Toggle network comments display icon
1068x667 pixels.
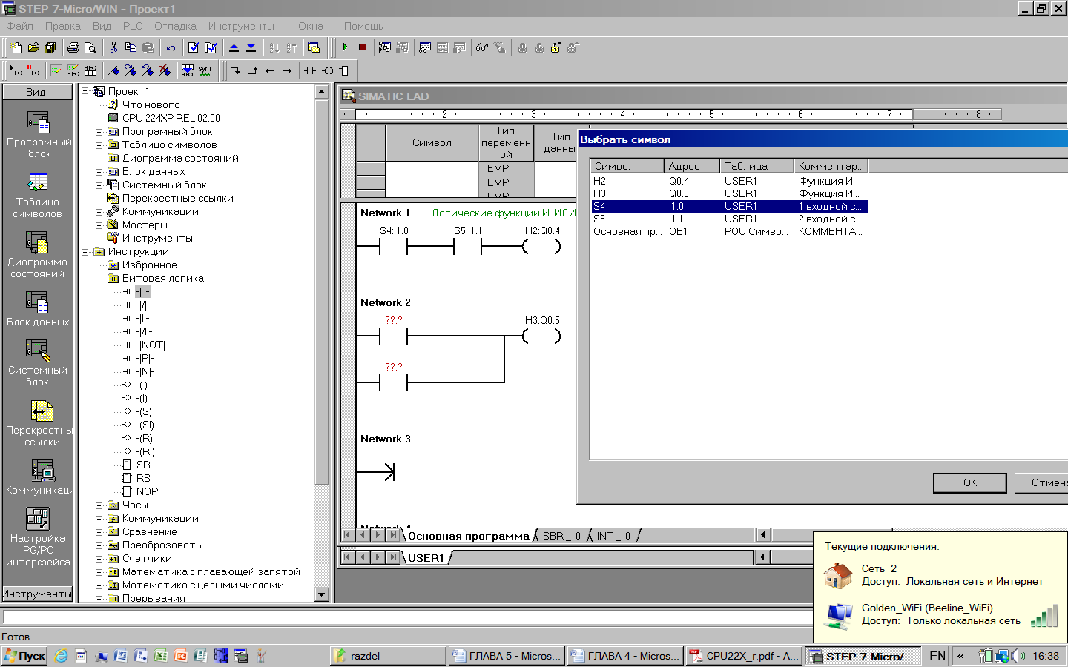click(73, 70)
